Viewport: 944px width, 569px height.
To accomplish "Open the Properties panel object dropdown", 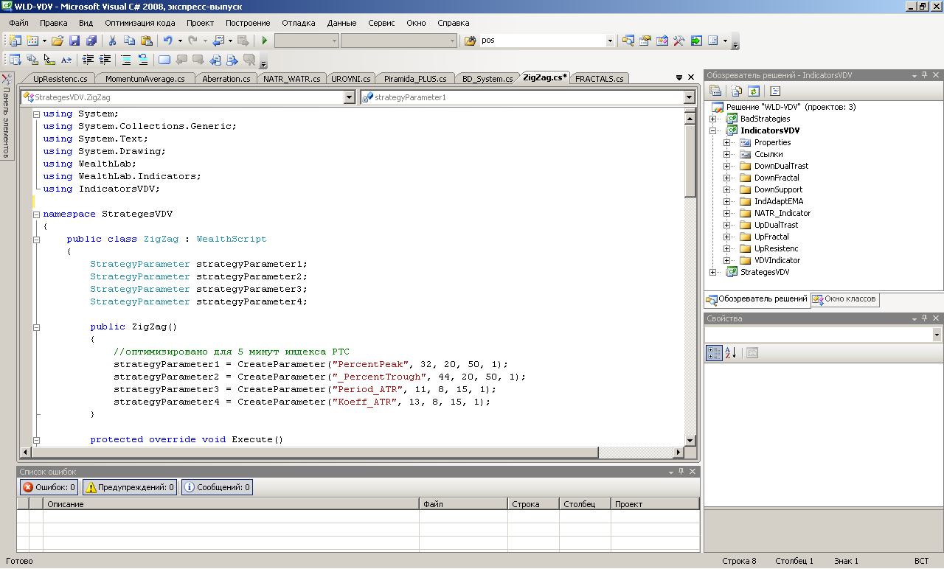I will (937, 335).
